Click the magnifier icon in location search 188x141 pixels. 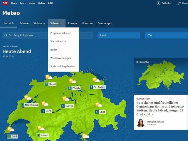point(6,36)
